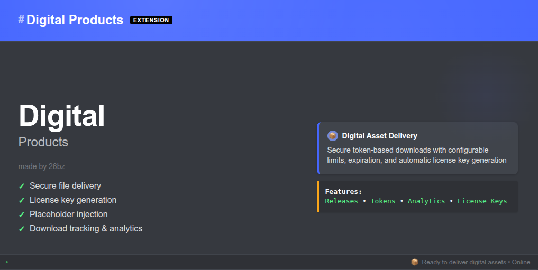Viewport: 538px width, 270px height.
Task: Select the Tokens feature text
Action: click(x=382, y=201)
